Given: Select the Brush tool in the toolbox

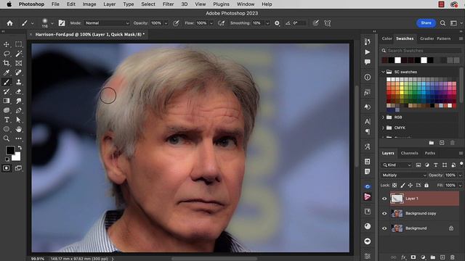Looking at the screenshot, I should [x=7, y=82].
